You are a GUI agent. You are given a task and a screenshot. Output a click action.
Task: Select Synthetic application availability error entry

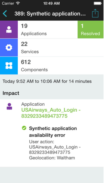tap(53, 132)
